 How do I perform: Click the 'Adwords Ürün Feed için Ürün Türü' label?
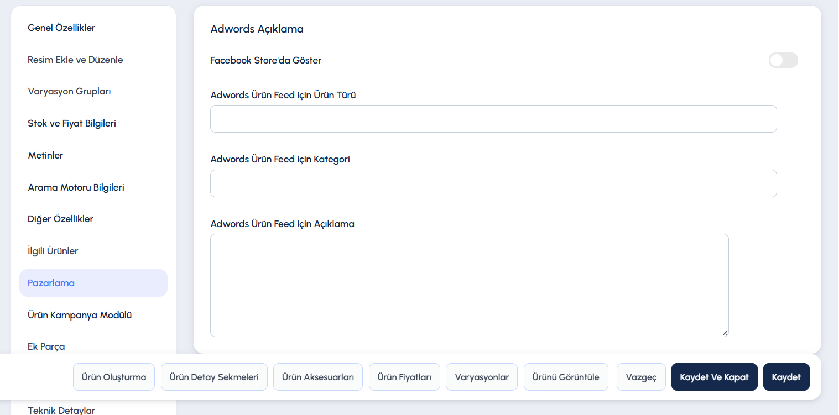click(x=283, y=95)
